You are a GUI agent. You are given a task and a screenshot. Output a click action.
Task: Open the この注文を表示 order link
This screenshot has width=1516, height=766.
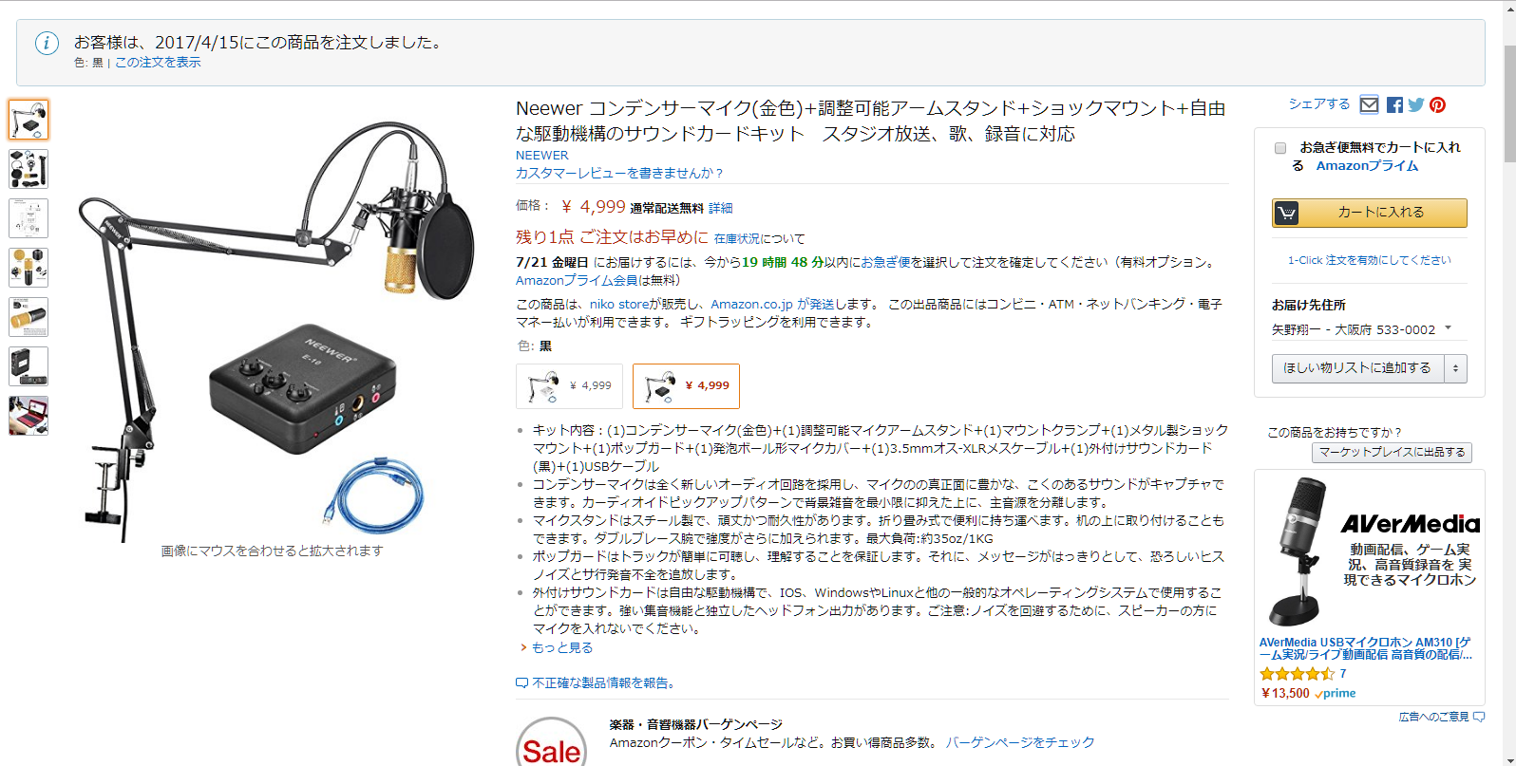click(x=158, y=63)
